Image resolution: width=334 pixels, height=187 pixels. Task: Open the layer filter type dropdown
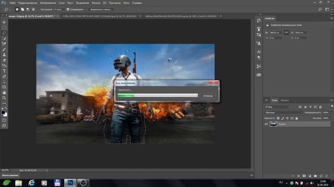pos(277,107)
